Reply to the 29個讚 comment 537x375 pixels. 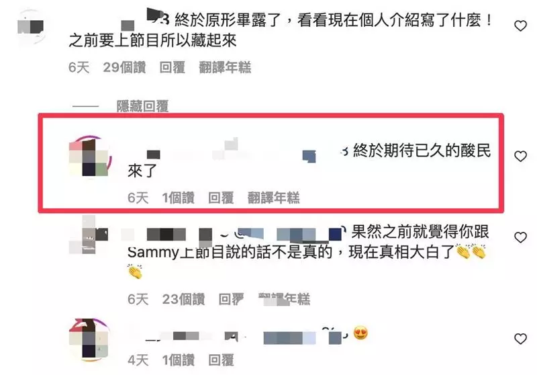tap(173, 67)
